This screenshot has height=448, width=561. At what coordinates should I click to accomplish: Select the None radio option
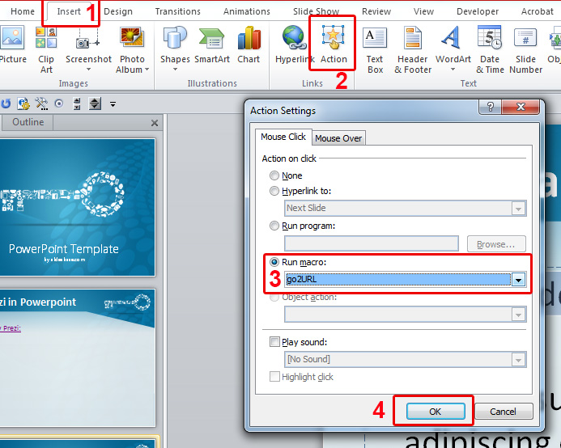(x=275, y=175)
